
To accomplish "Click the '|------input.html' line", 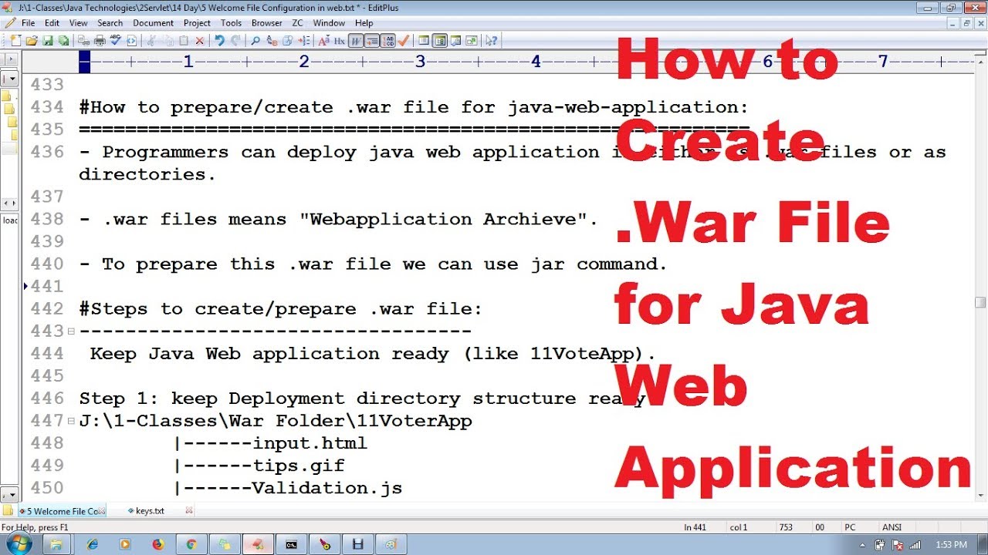I will click(270, 443).
